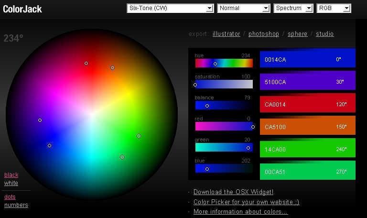
Task: Open the RGB color model dropdown
Action: (x=334, y=8)
